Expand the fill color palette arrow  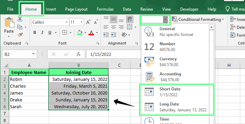85,33
